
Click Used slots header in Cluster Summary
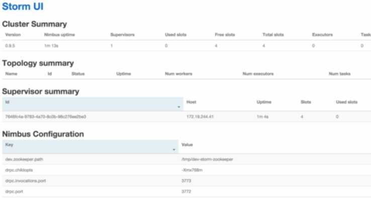pos(175,35)
